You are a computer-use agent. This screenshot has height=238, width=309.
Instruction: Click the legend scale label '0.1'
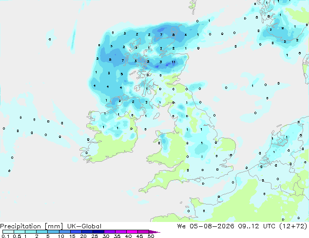[6, 236]
